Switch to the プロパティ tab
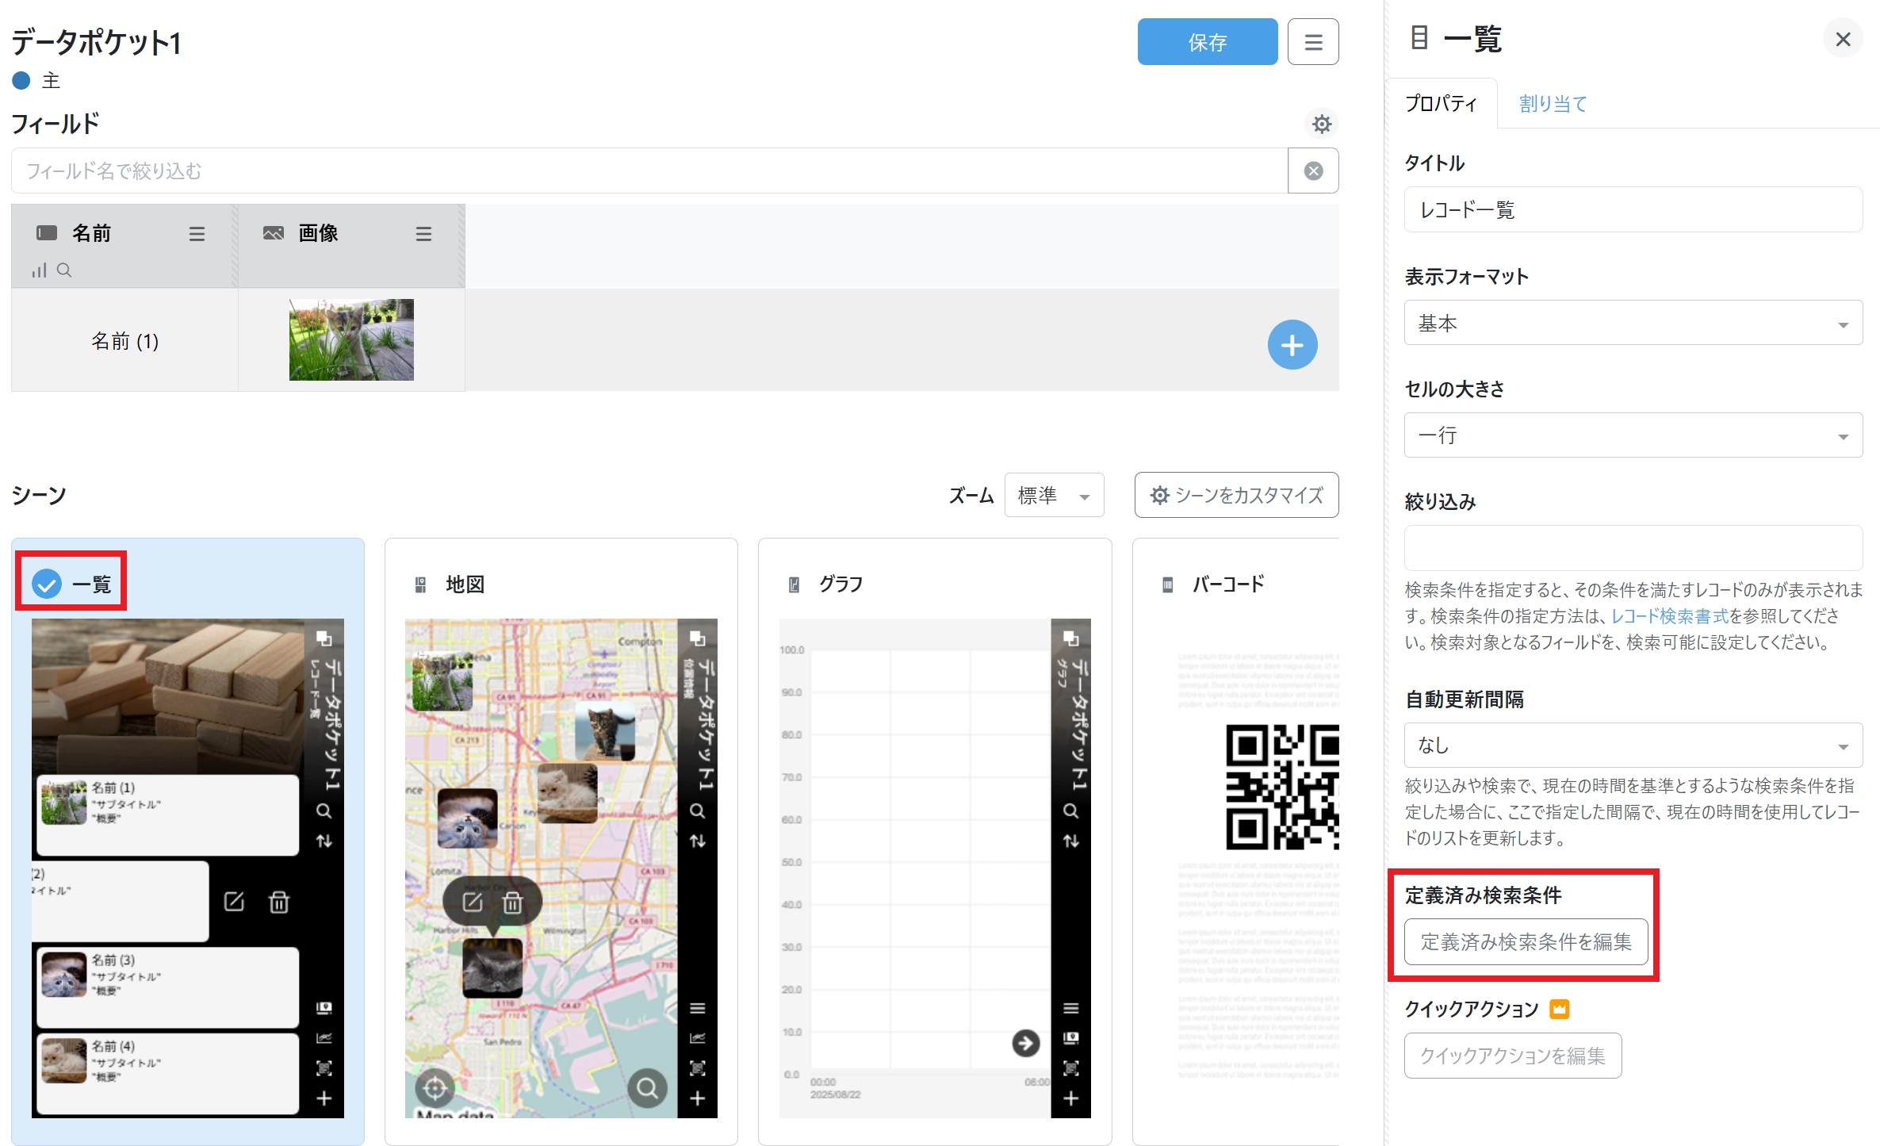Image resolution: width=1880 pixels, height=1146 pixels. pos(1441,104)
